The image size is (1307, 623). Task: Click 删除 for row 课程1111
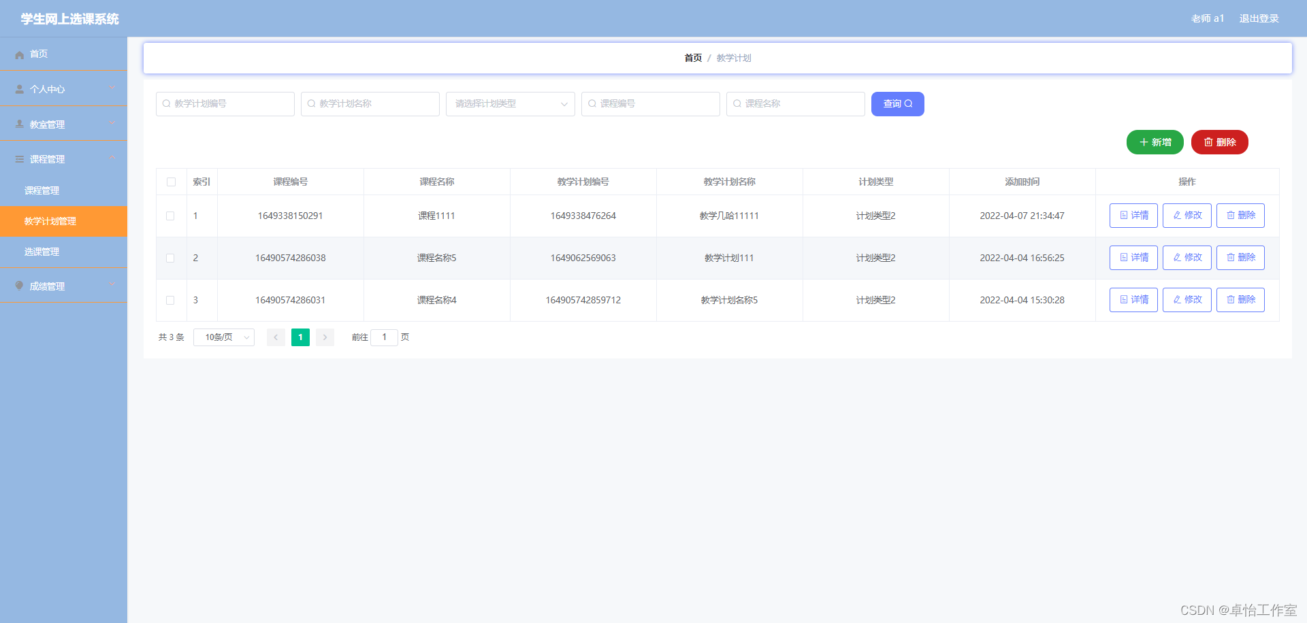click(x=1240, y=216)
